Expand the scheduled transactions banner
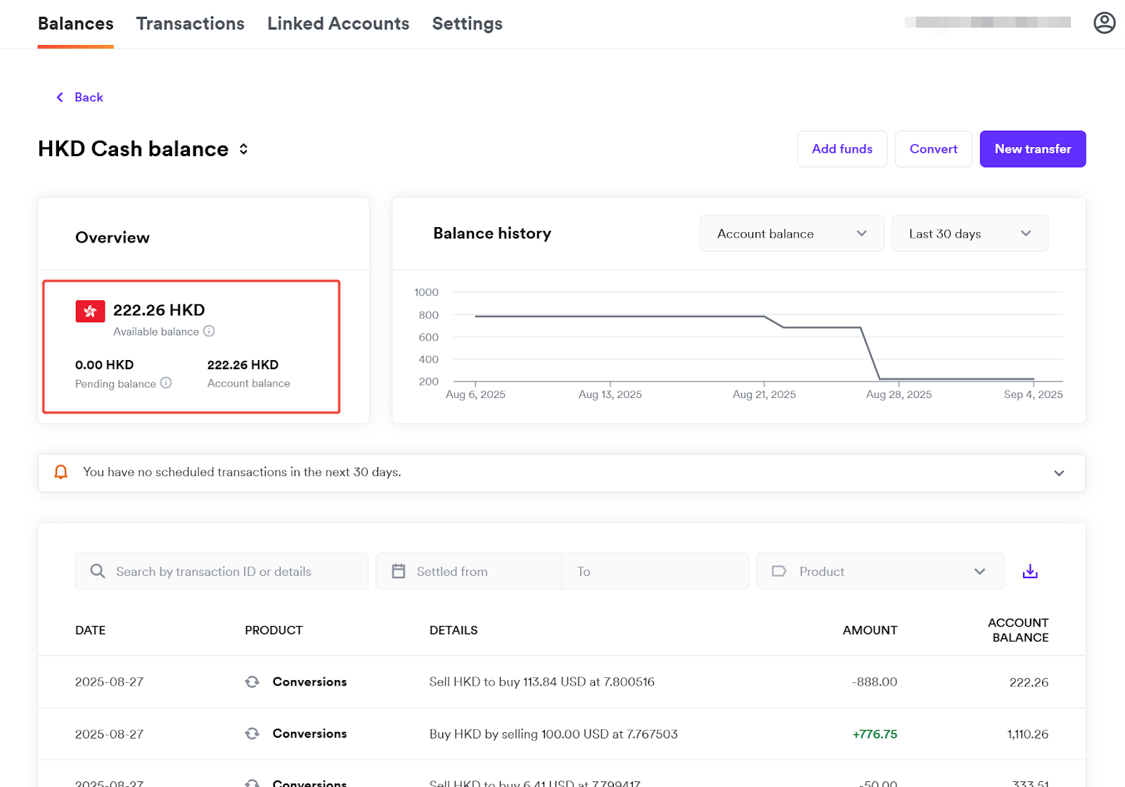This screenshot has width=1125, height=787. [x=1059, y=473]
